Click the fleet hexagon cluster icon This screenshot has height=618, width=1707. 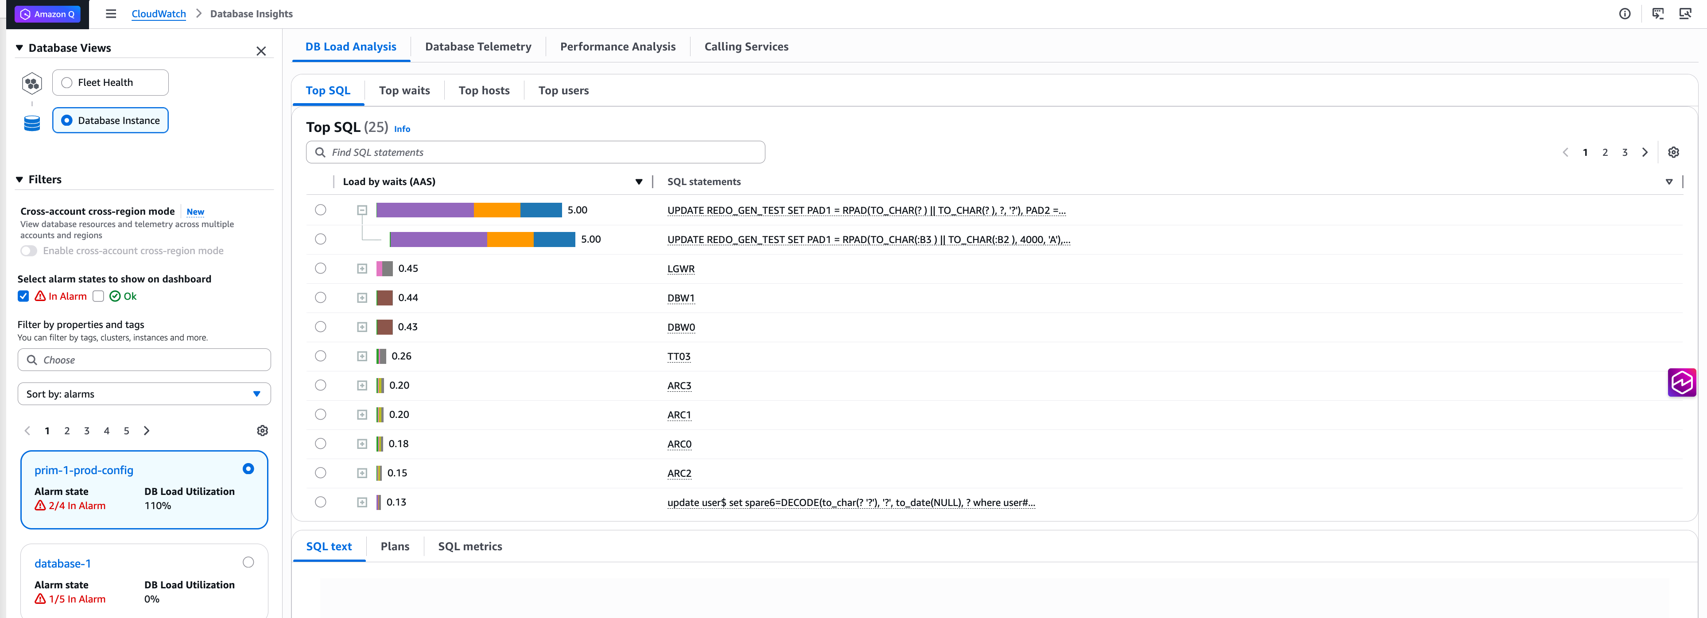(x=32, y=84)
